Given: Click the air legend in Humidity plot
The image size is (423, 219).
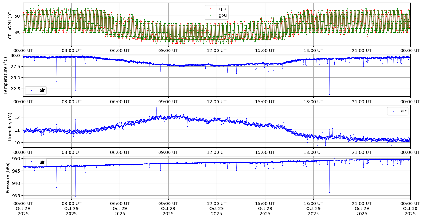Looking at the screenshot, I should [398, 111].
